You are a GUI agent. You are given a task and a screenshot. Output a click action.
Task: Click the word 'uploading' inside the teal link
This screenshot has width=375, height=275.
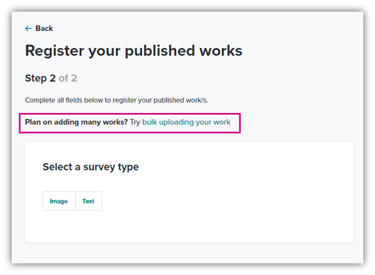(176, 122)
